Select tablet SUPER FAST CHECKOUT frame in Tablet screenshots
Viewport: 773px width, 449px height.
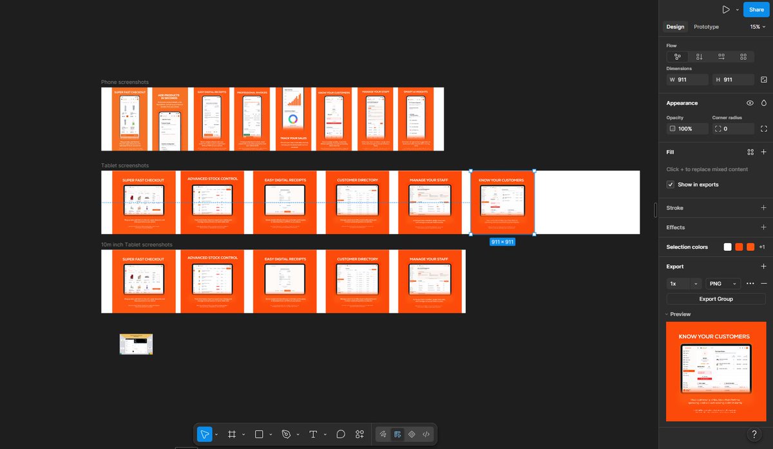click(144, 203)
